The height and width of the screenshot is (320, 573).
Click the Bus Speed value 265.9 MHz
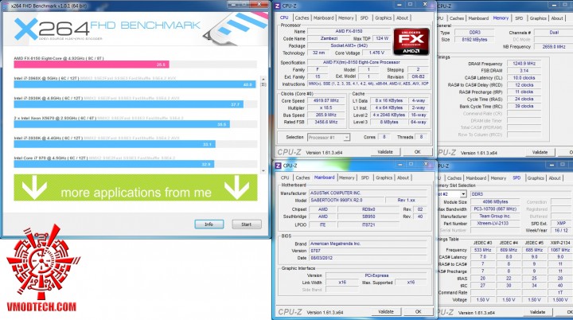[x=326, y=115]
